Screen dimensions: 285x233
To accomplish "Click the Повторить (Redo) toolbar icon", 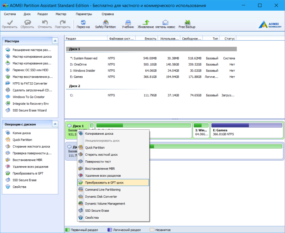I will (x=63, y=24).
